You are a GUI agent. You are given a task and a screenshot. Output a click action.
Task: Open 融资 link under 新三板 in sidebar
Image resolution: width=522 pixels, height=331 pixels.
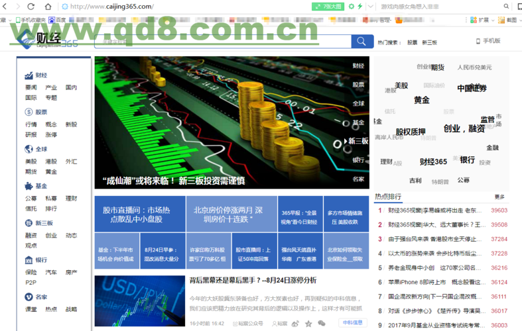[31, 235]
